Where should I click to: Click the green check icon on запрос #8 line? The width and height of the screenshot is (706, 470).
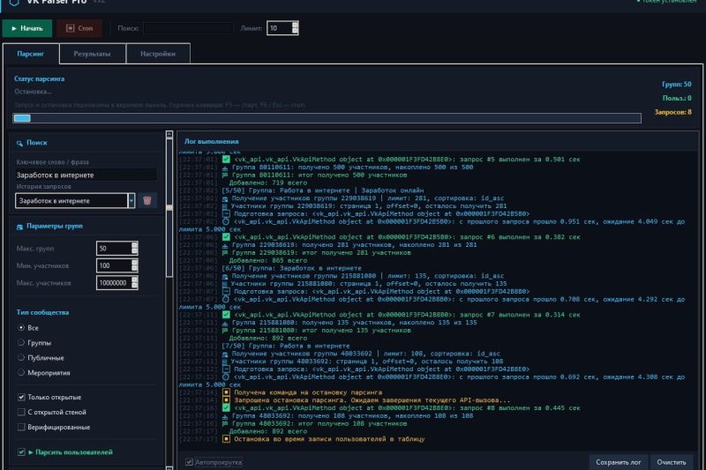click(226, 408)
